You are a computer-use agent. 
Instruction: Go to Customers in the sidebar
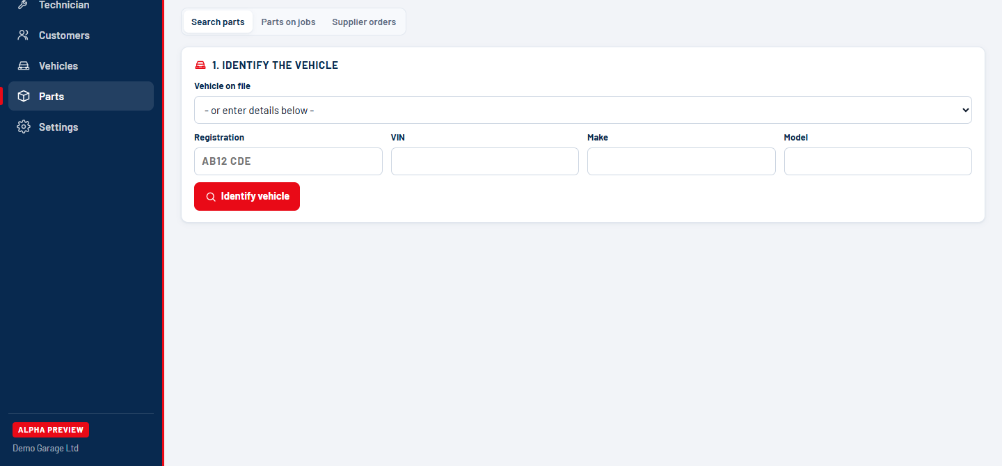click(x=81, y=35)
